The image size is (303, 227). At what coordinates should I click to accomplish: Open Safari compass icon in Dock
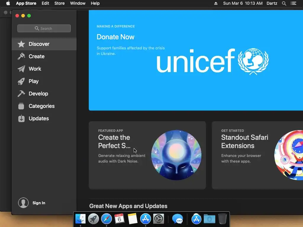click(107, 219)
